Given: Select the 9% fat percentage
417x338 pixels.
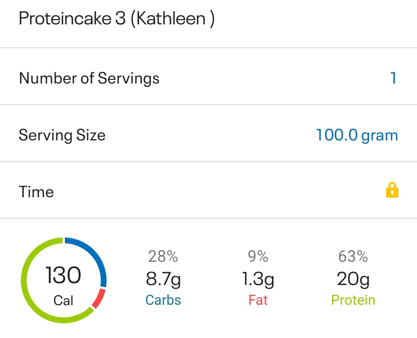Looking at the screenshot, I should pyautogui.click(x=258, y=256).
